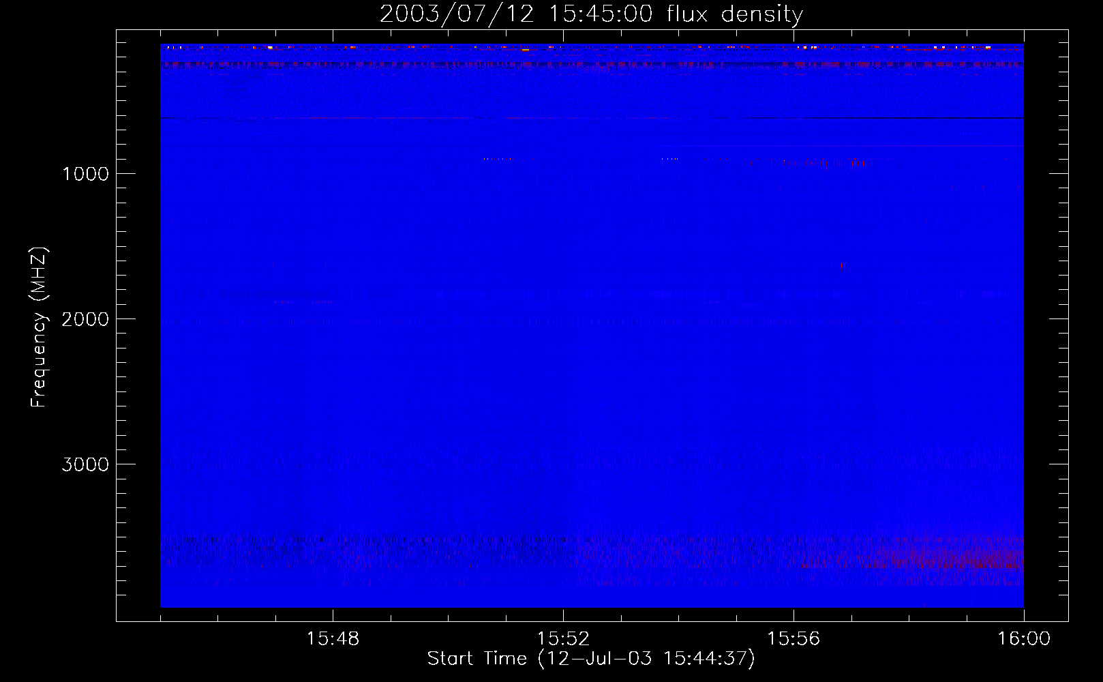This screenshot has width=1103, height=682.
Task: Click the plot title '2003/07/12 15:45:00 flux density'
Action: tap(591, 14)
